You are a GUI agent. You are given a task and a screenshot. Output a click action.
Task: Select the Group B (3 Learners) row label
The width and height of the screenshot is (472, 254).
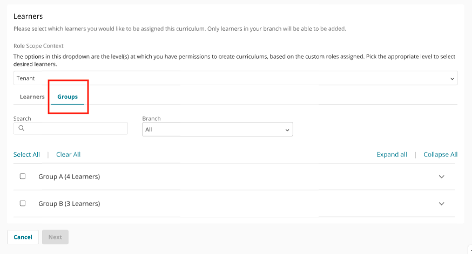[x=69, y=204]
